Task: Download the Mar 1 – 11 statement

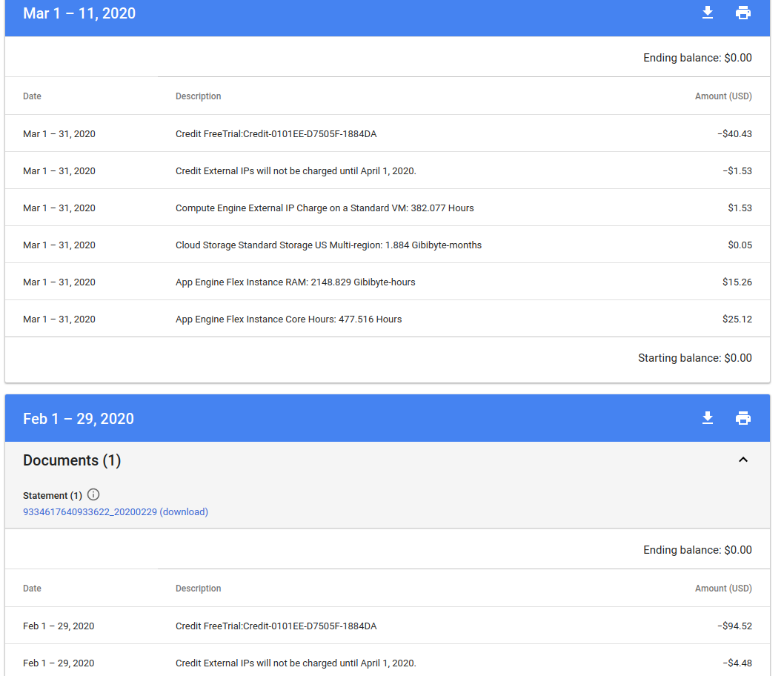Action: coord(707,13)
